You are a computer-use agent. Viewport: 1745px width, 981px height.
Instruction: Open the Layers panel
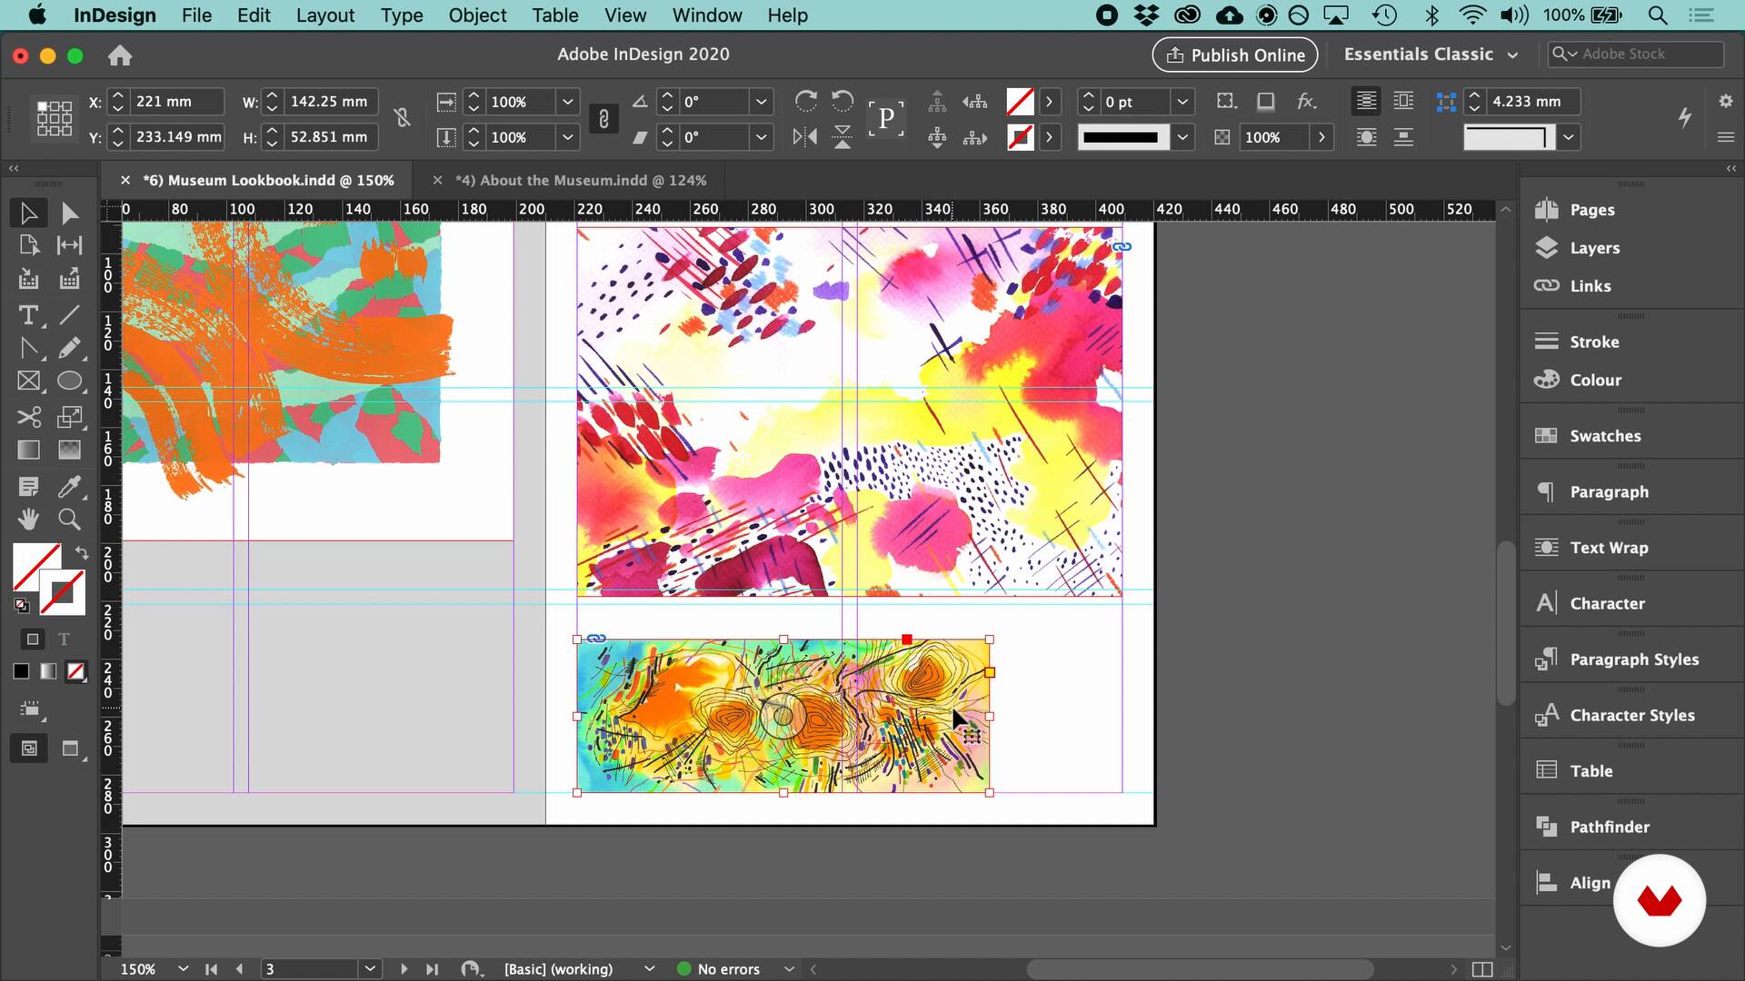tap(1594, 248)
